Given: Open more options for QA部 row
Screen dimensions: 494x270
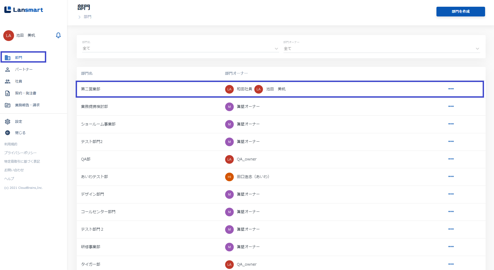Looking at the screenshot, I should pyautogui.click(x=451, y=159).
